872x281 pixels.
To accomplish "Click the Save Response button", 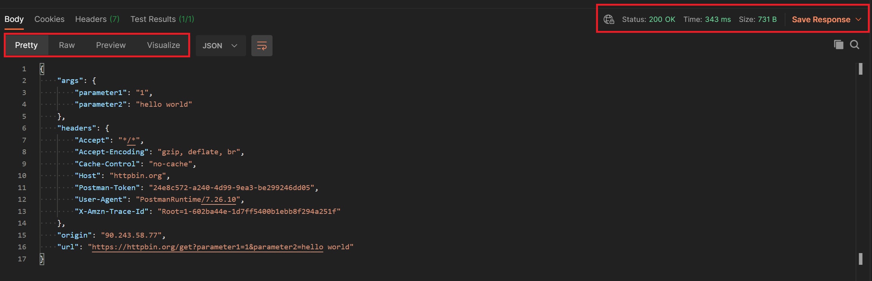I will coord(821,20).
